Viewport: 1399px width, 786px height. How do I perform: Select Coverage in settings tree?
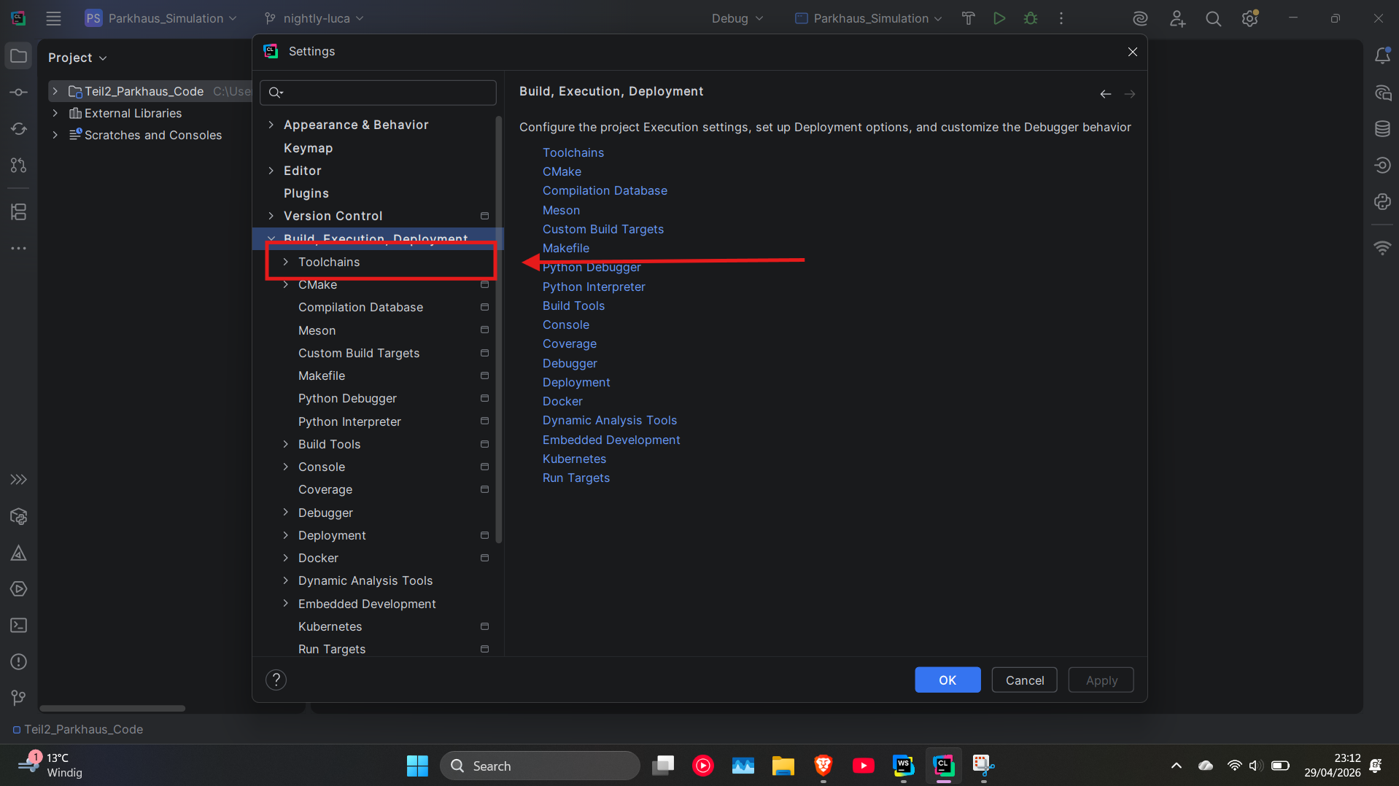[325, 489]
